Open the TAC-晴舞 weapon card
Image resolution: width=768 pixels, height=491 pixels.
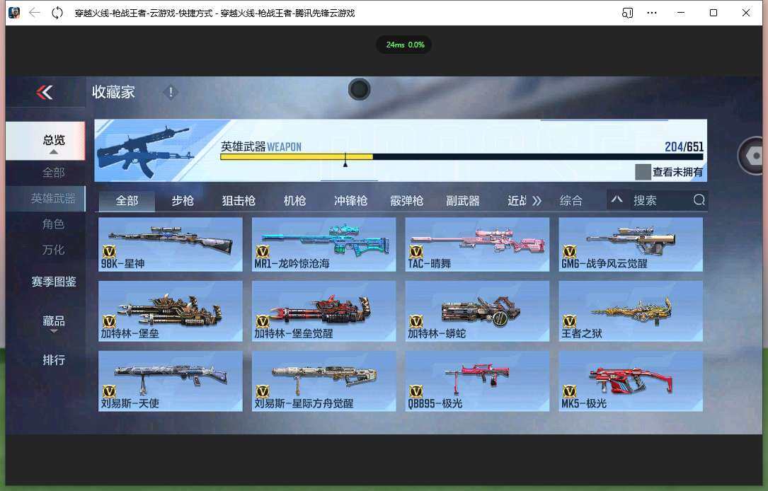[477, 244]
